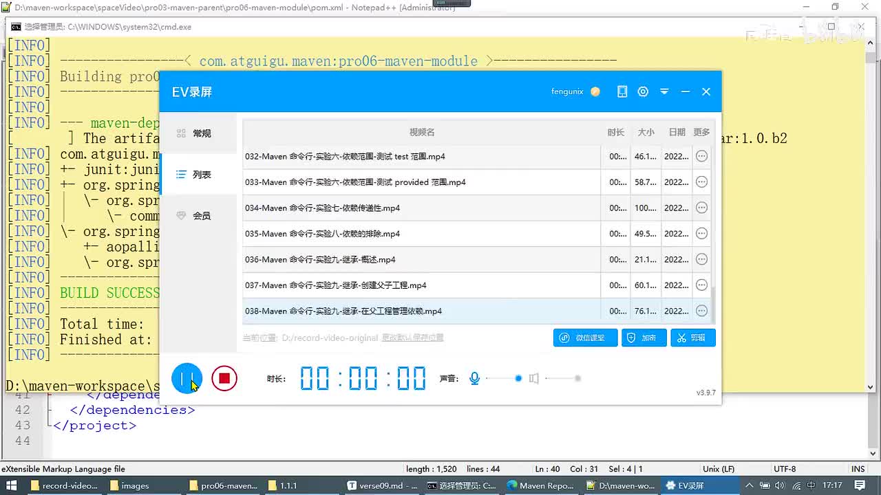Open more options for video 038

tap(701, 311)
